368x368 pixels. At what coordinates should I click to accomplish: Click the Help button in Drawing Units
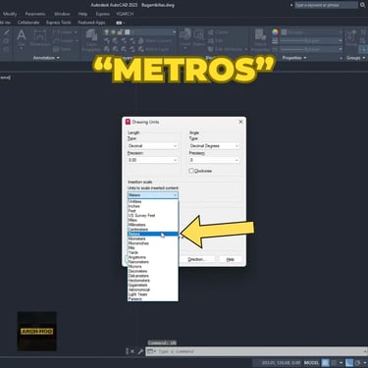(x=231, y=259)
